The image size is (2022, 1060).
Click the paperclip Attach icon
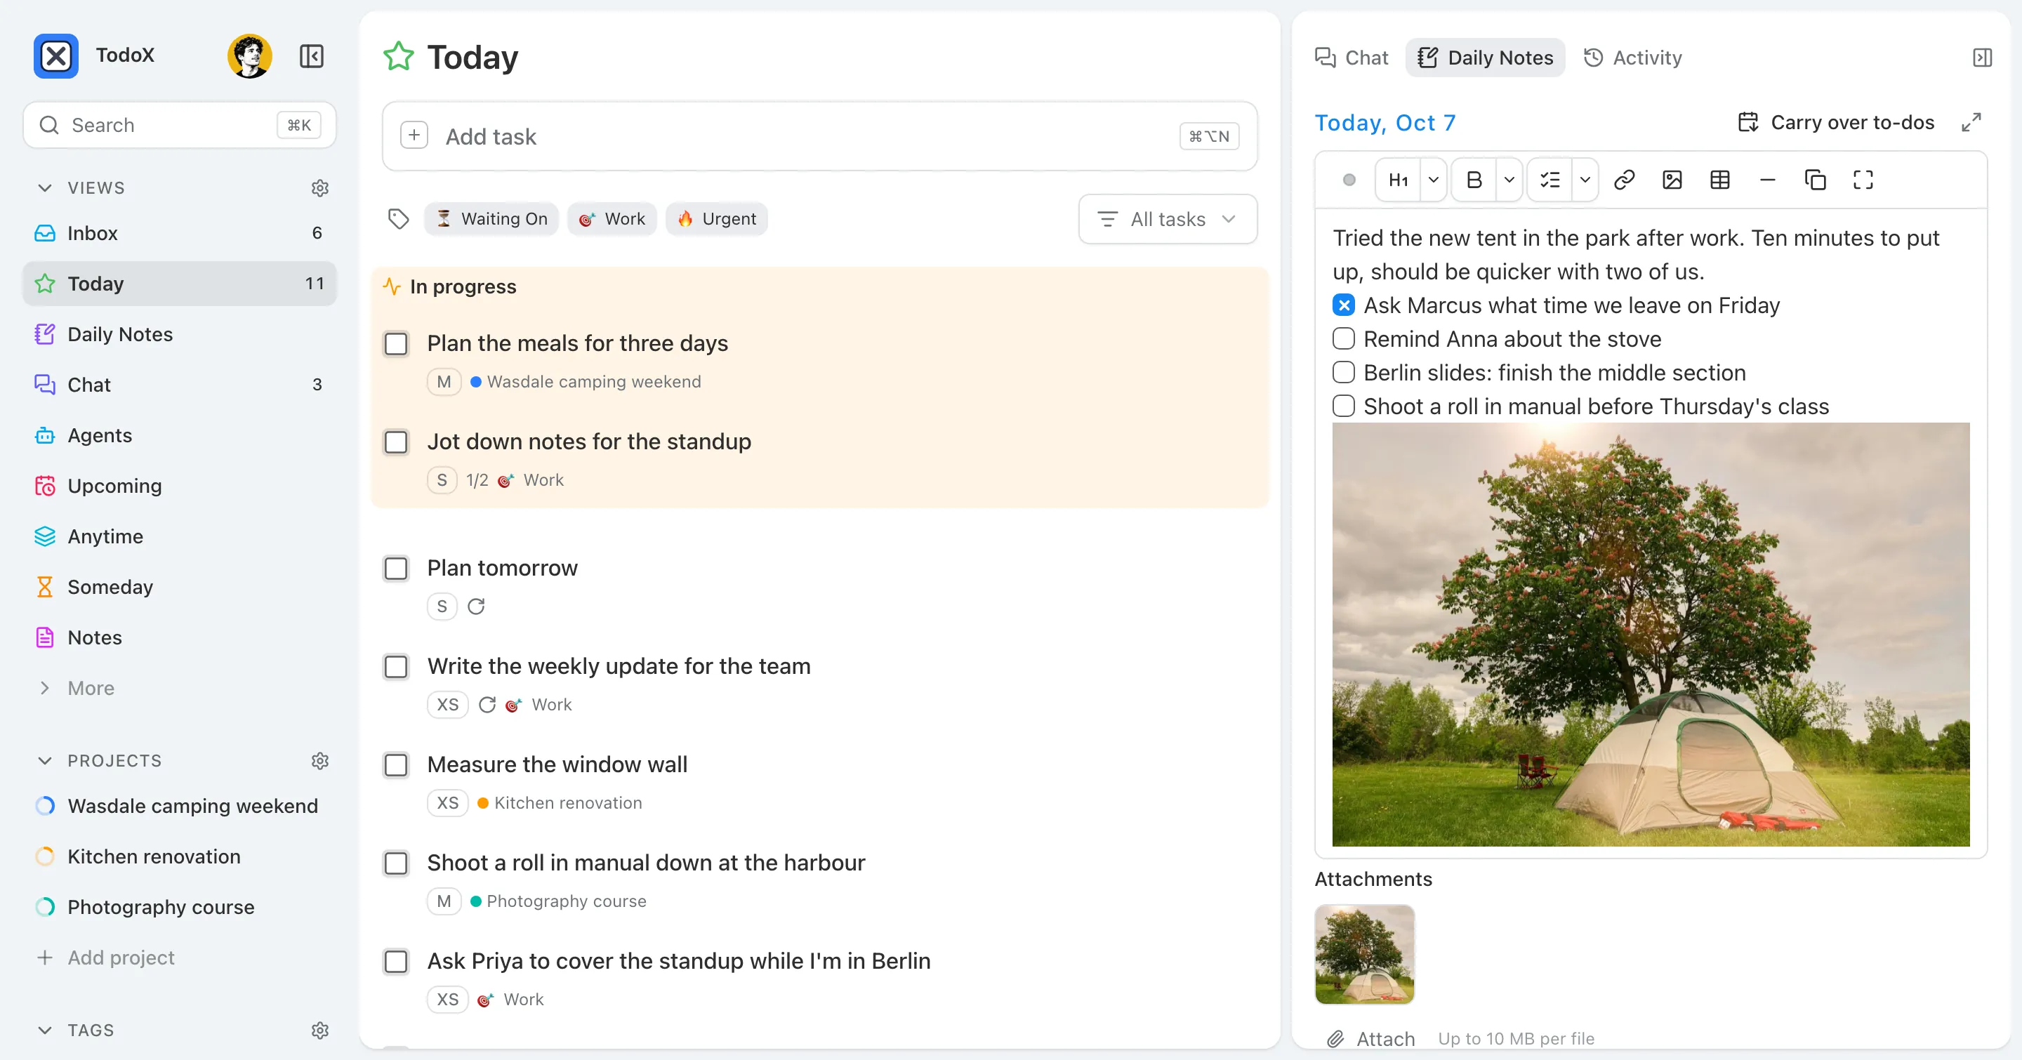click(1335, 1039)
